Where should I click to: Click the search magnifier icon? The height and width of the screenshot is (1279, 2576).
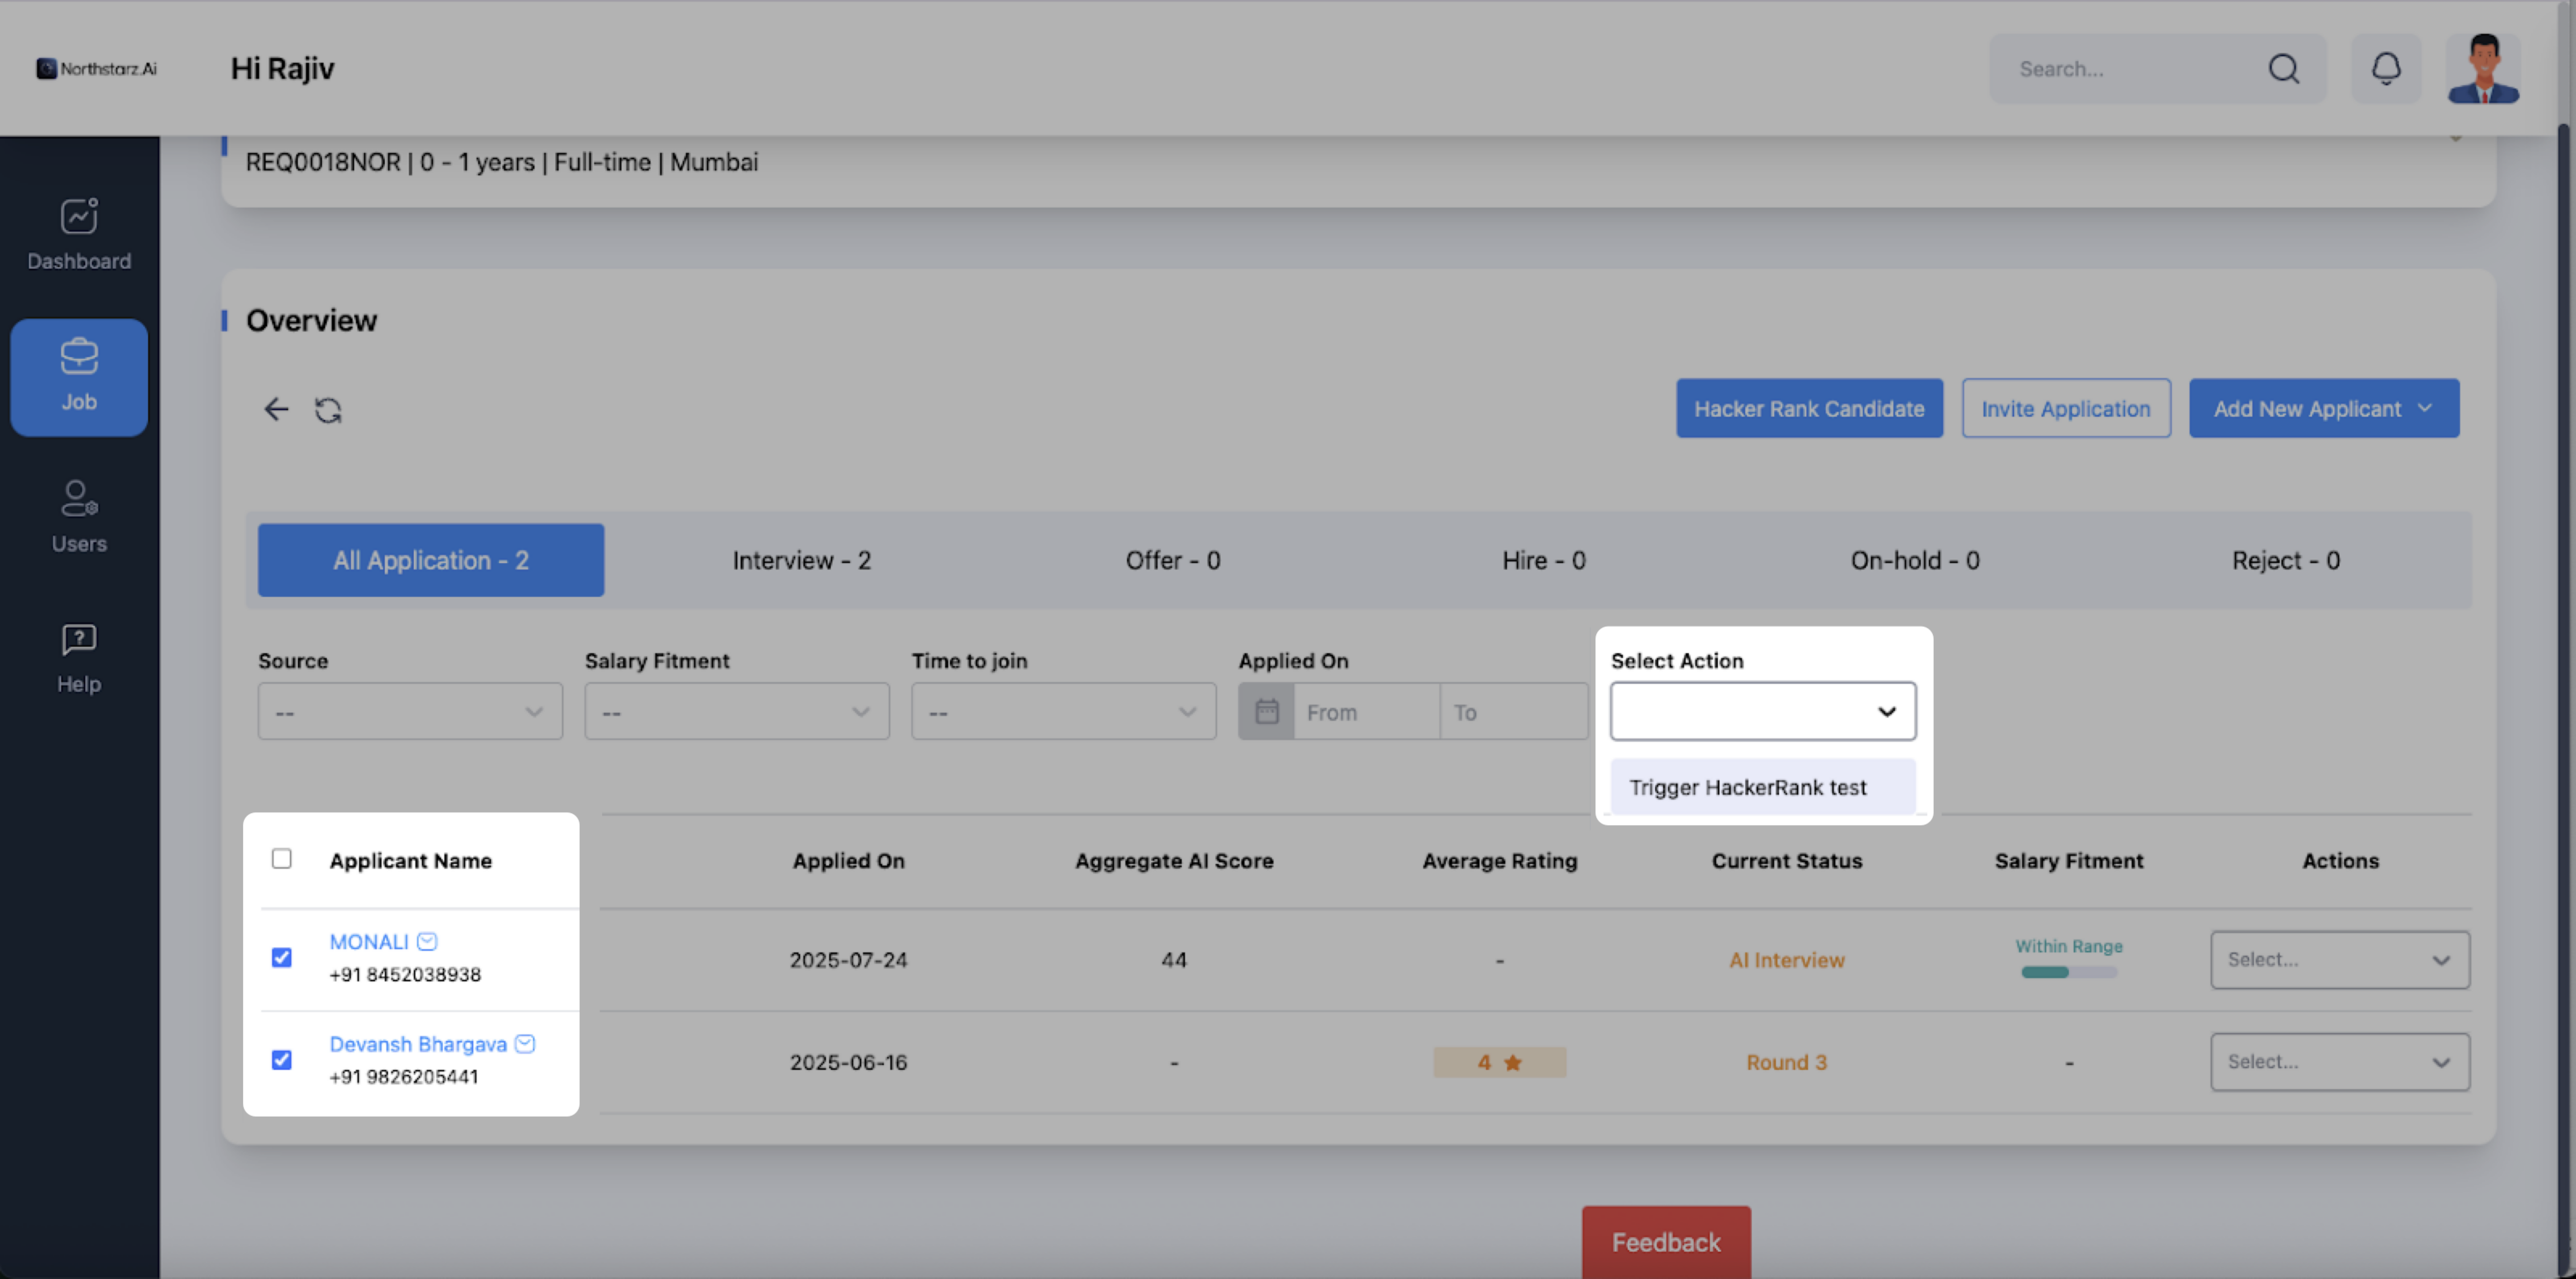(x=2283, y=68)
